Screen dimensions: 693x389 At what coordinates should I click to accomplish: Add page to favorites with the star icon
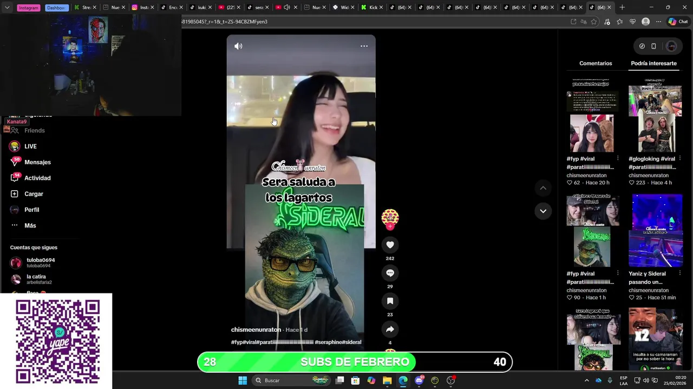coord(594,22)
